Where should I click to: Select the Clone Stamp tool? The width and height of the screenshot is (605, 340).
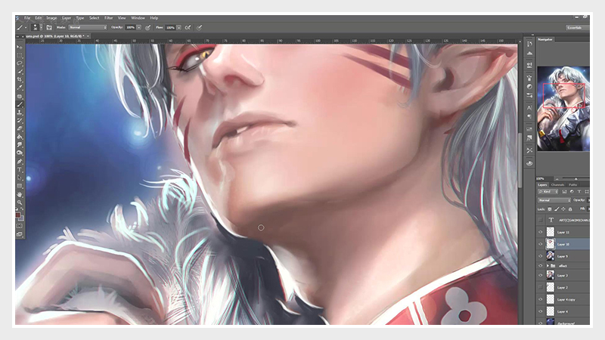tap(20, 113)
